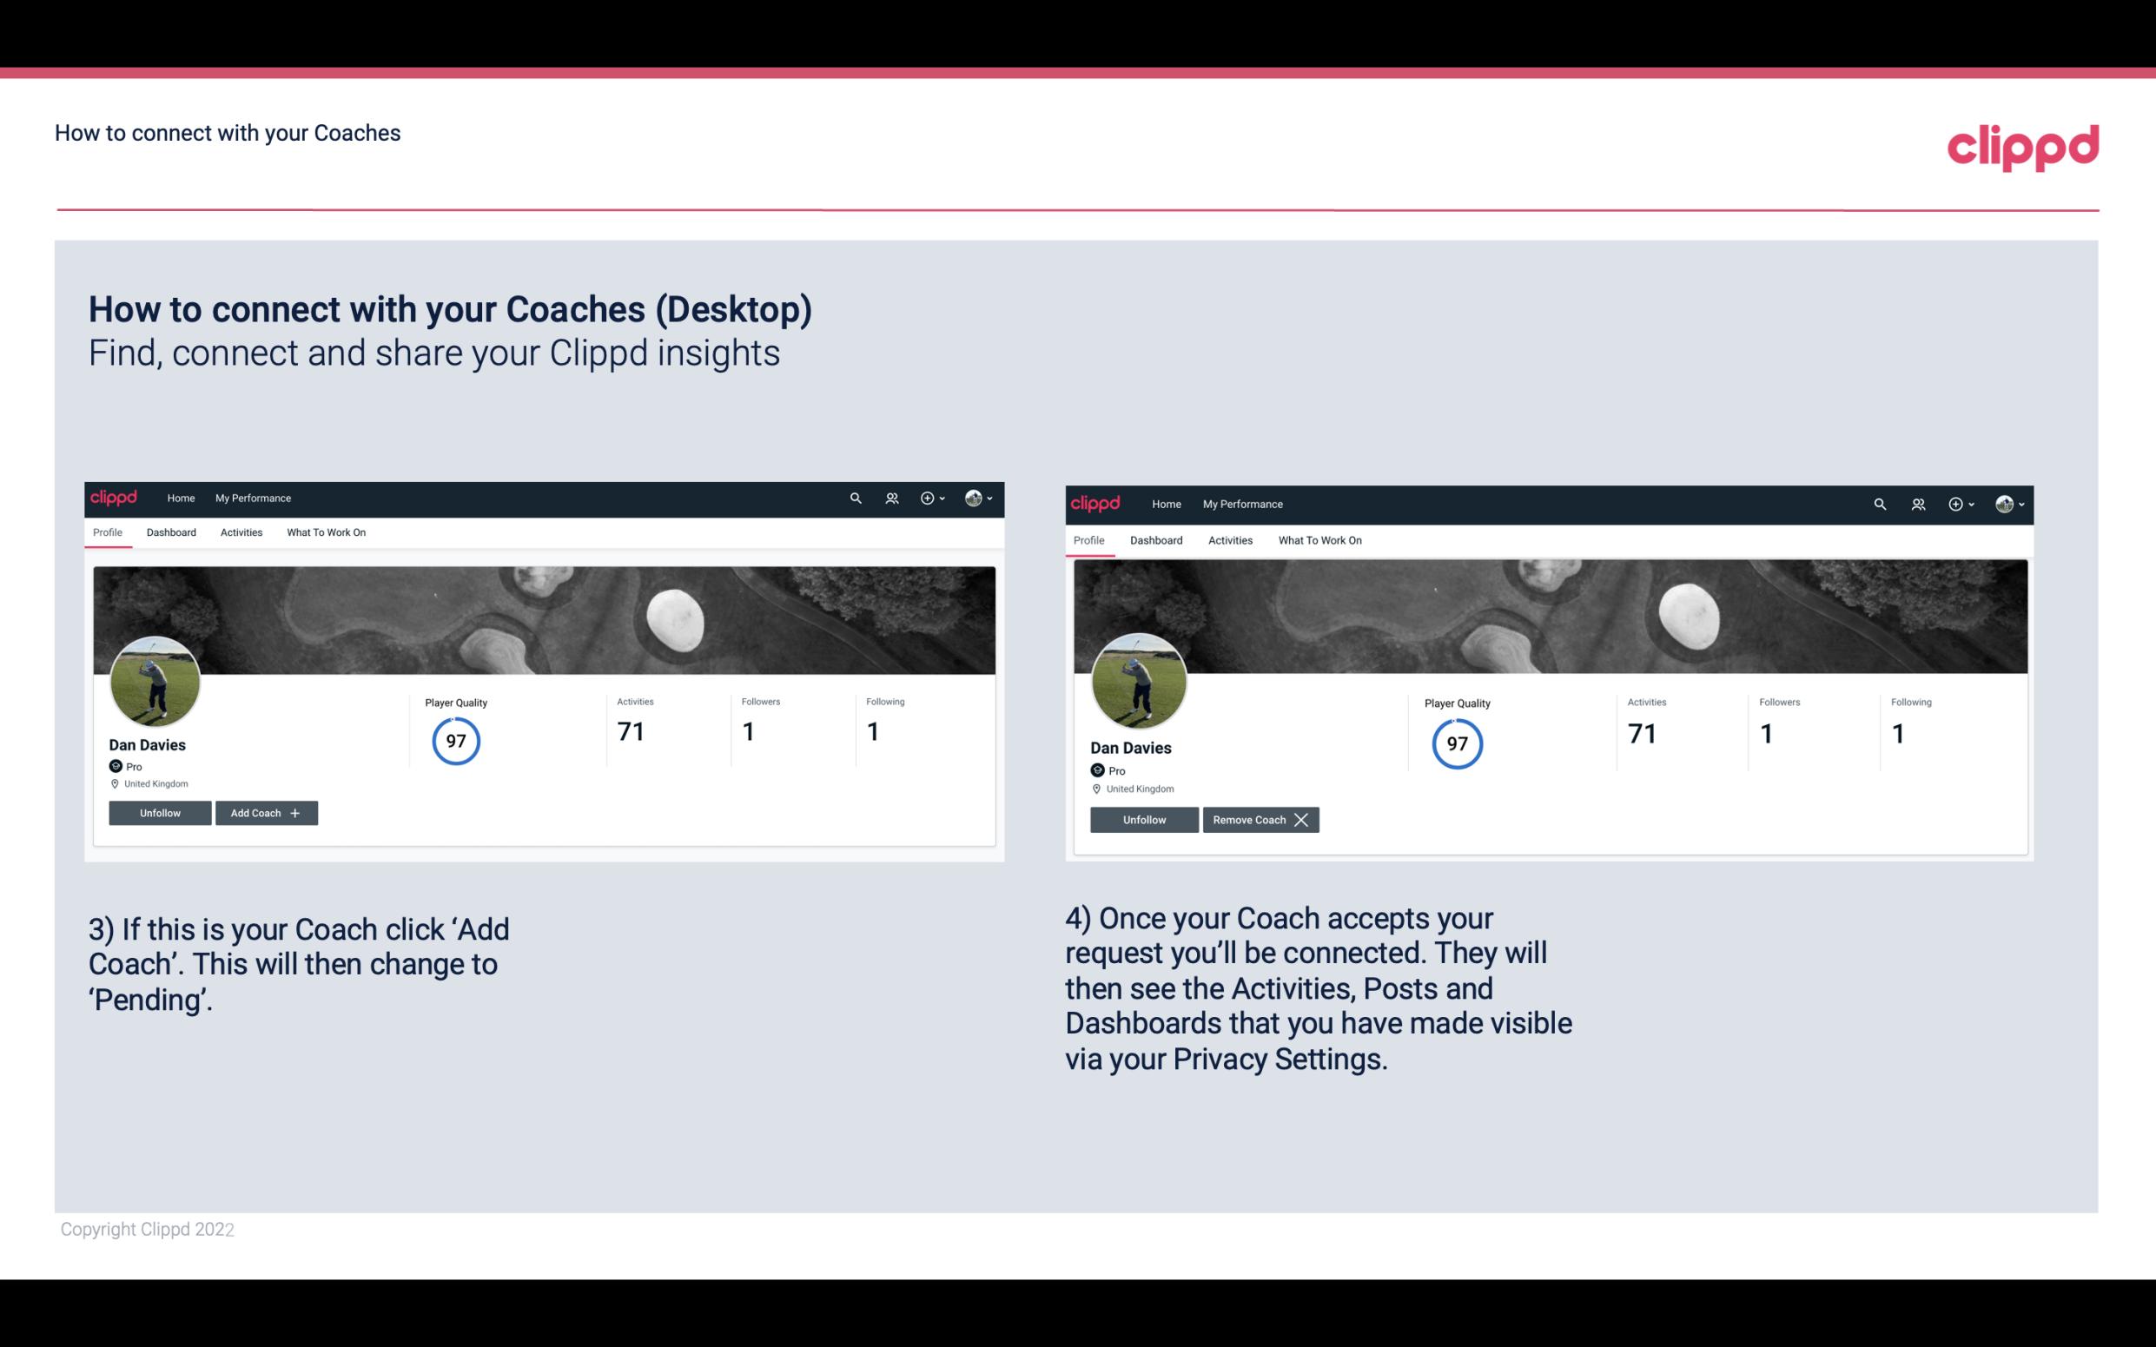Click the 'Remove Coach' button on profile
This screenshot has width=2156, height=1347.
[1260, 819]
